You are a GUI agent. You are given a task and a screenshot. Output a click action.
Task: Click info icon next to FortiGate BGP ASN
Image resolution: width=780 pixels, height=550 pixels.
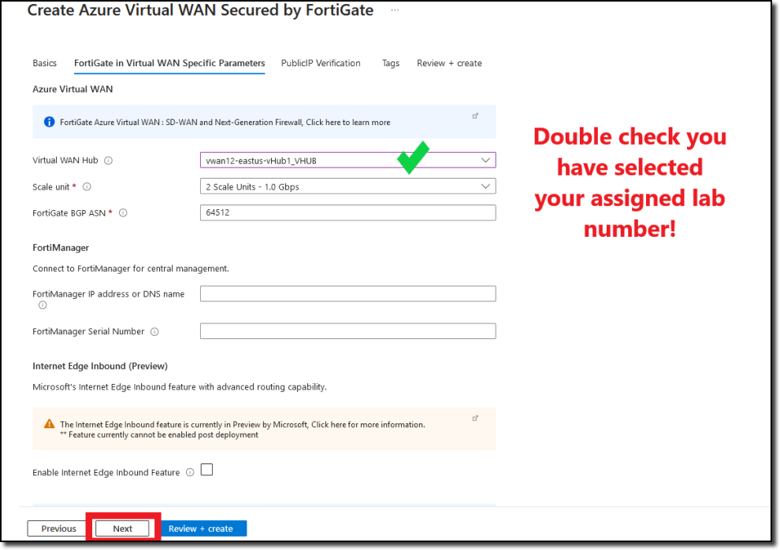123,212
